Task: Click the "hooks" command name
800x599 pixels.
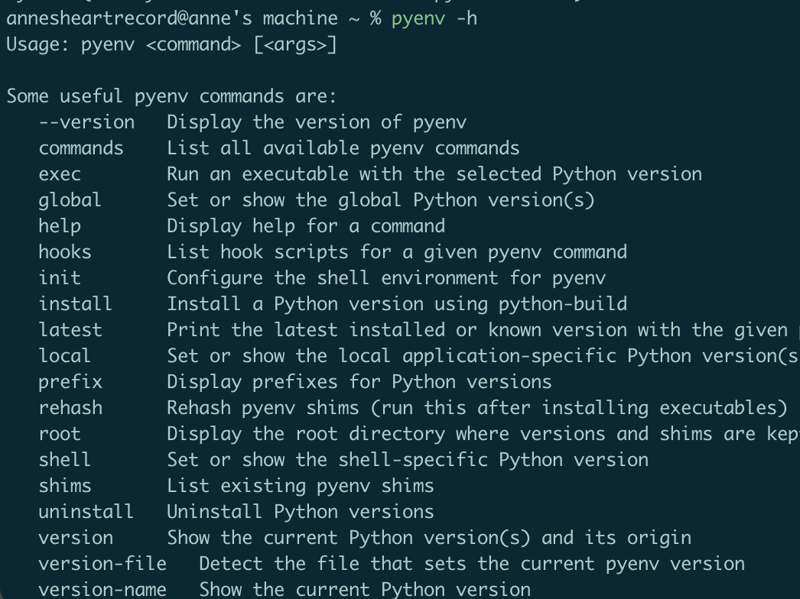Action: click(65, 252)
